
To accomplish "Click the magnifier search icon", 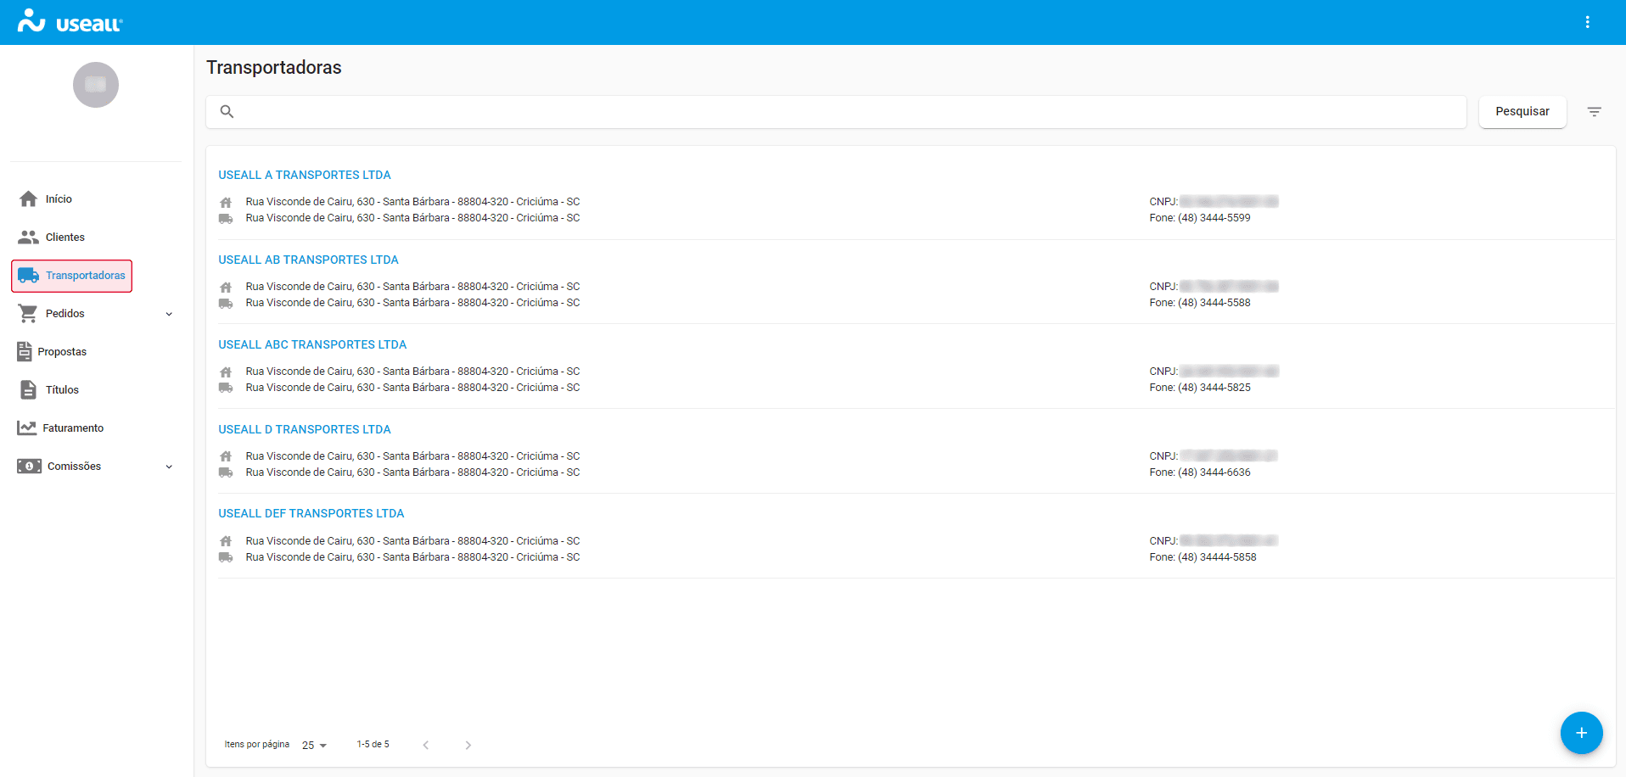I will tap(227, 111).
